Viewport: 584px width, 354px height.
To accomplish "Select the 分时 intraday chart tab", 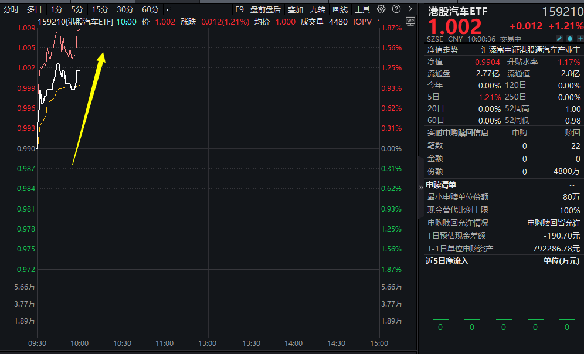I will [x=11, y=9].
